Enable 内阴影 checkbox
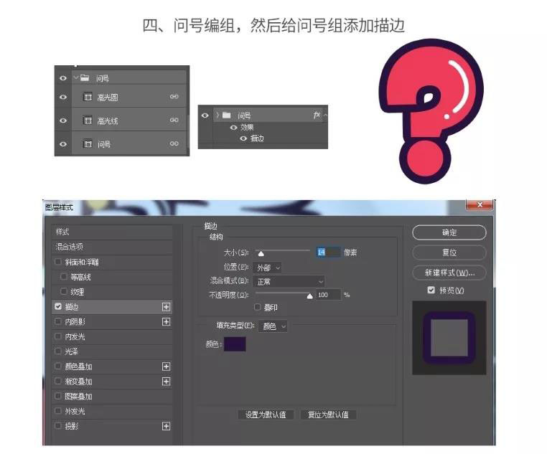This screenshot has width=547, height=454. (58, 321)
